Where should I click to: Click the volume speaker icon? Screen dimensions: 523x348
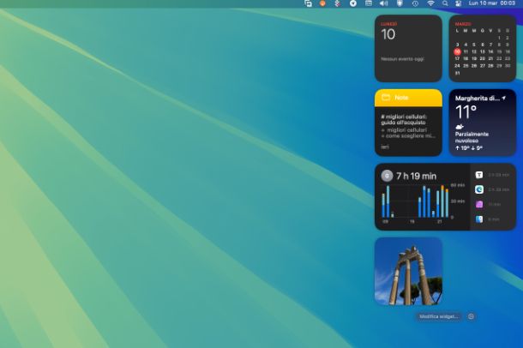click(383, 3)
